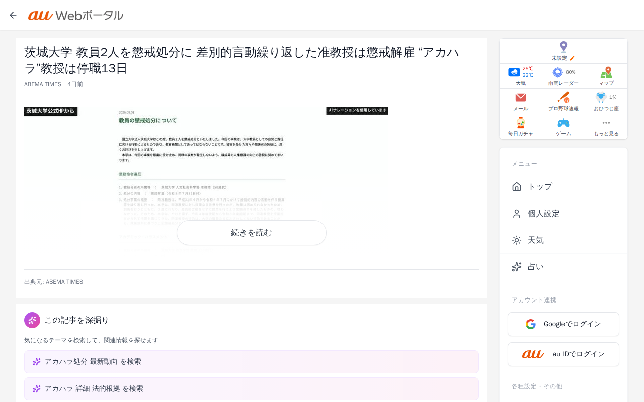Screen dimensions: 644x402
Task: Edit the unset location pencil icon
Action: click(x=572, y=58)
